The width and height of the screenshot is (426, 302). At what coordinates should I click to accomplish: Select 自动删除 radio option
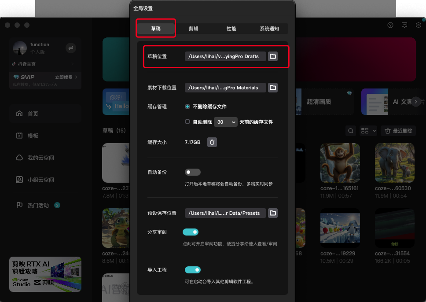187,122
